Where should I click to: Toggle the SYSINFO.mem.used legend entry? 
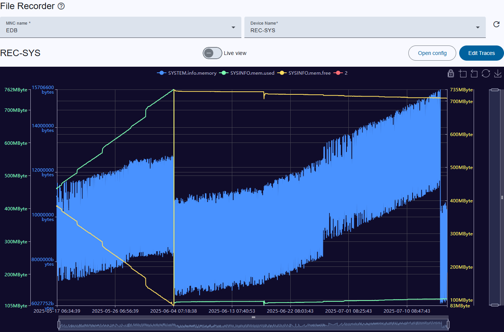coord(247,73)
